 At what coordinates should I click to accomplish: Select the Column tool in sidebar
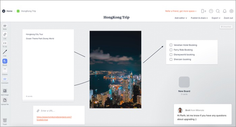[x=5, y=70]
